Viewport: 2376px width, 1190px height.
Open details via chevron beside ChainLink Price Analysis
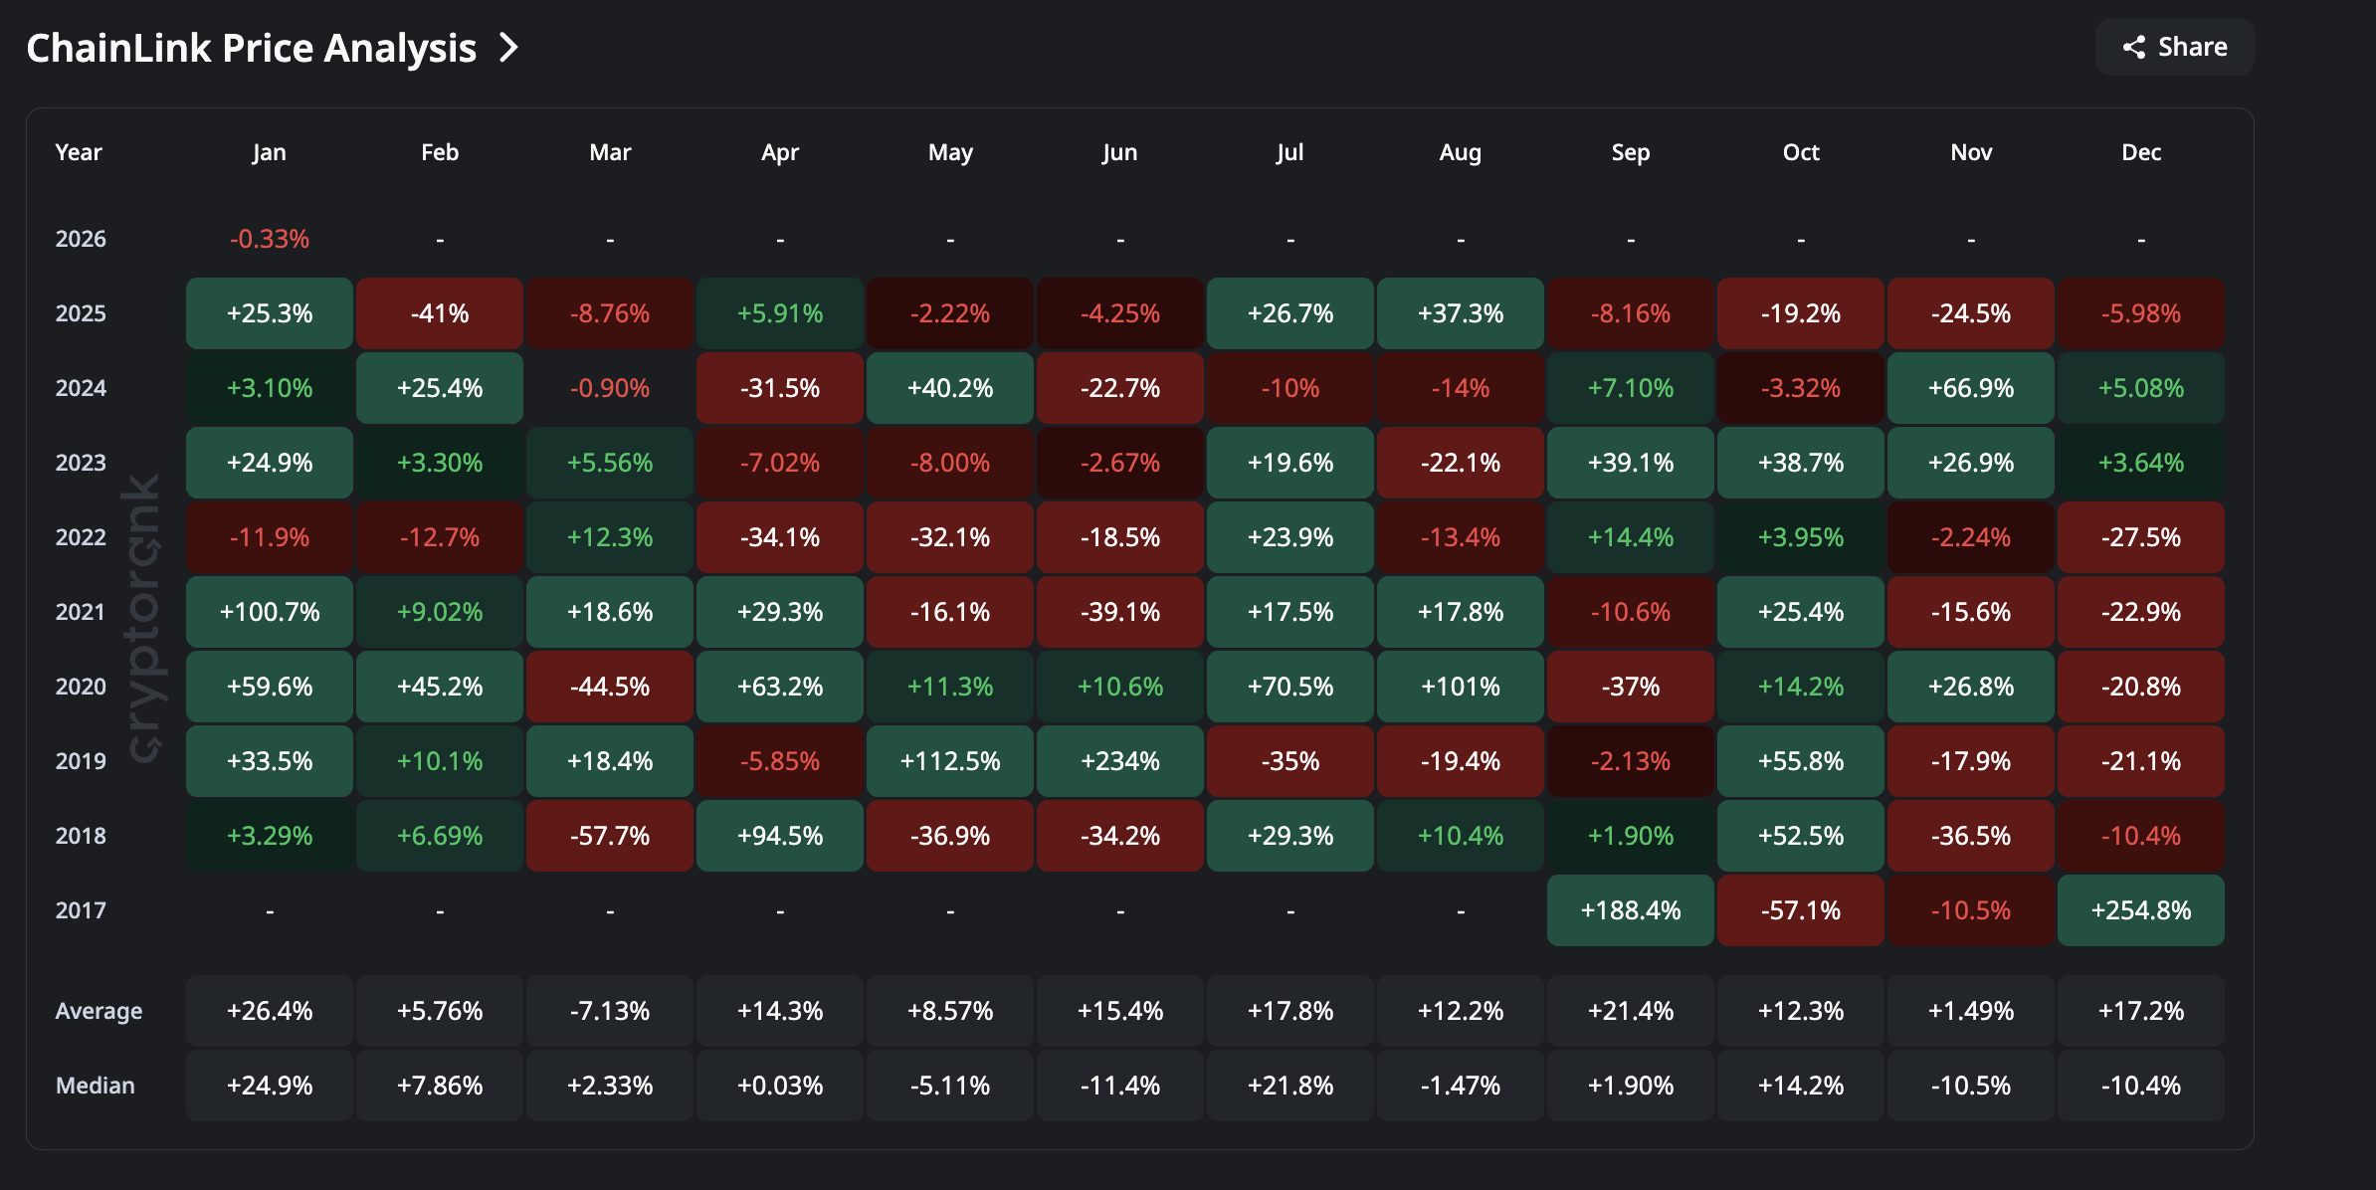point(508,47)
